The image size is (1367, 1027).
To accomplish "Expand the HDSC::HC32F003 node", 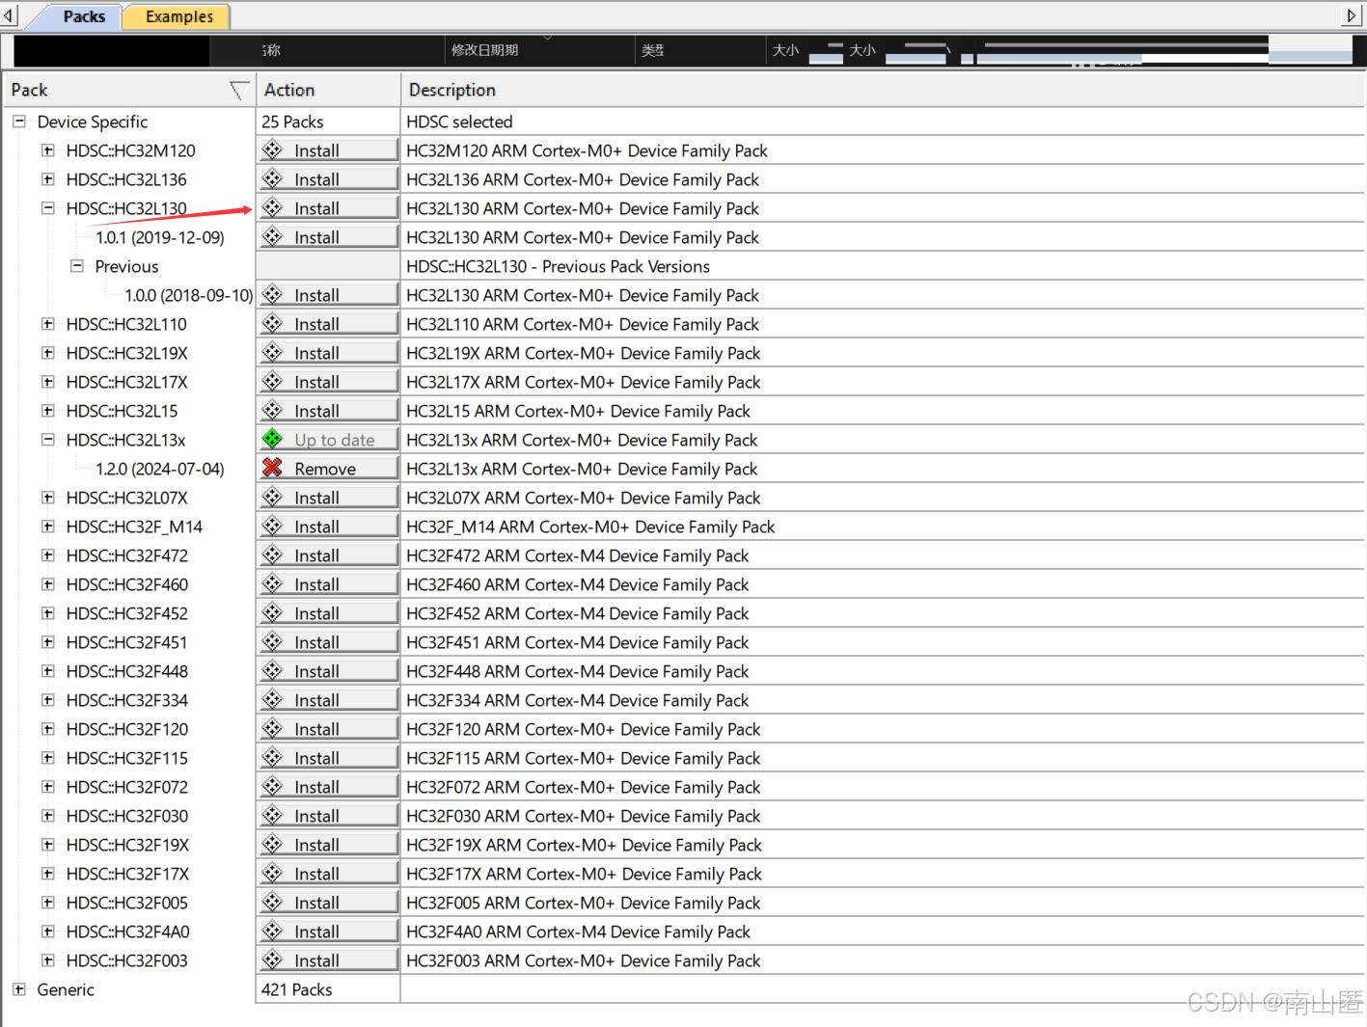I will click(47, 960).
